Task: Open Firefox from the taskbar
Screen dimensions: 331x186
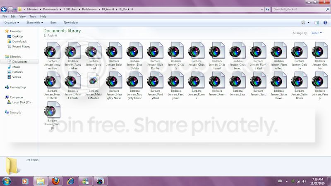Action: [55, 181]
